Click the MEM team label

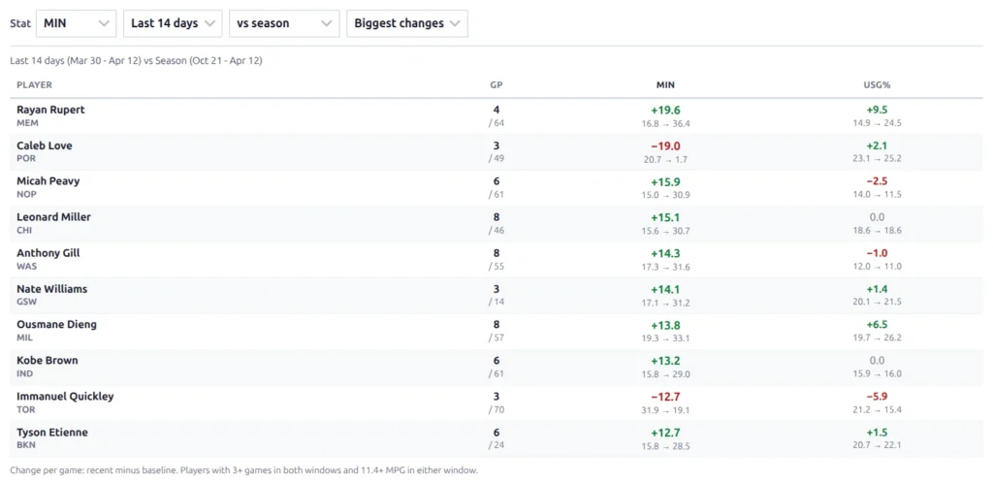point(27,123)
